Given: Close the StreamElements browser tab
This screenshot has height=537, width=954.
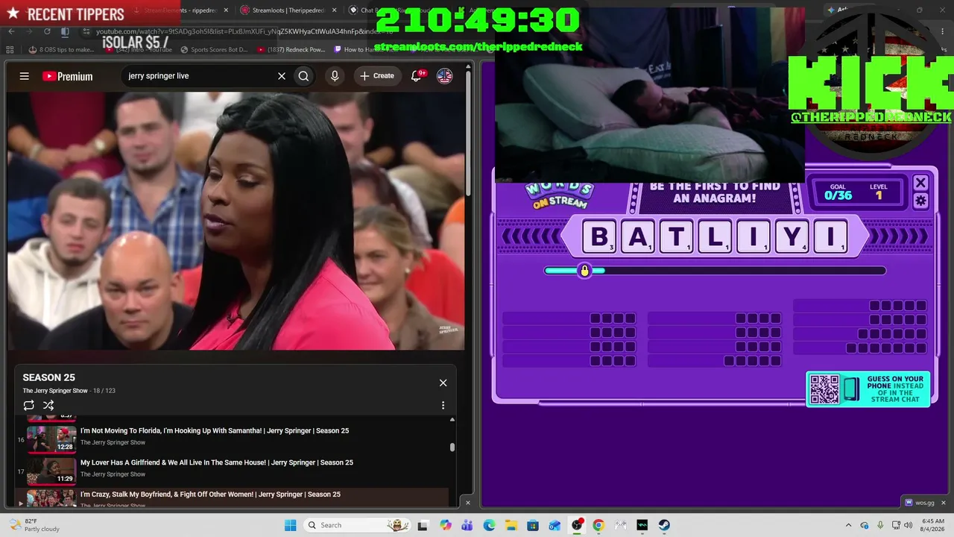Looking at the screenshot, I should click(227, 10).
